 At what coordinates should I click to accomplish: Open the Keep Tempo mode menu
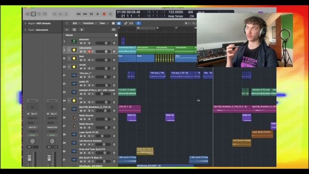(x=175, y=16)
